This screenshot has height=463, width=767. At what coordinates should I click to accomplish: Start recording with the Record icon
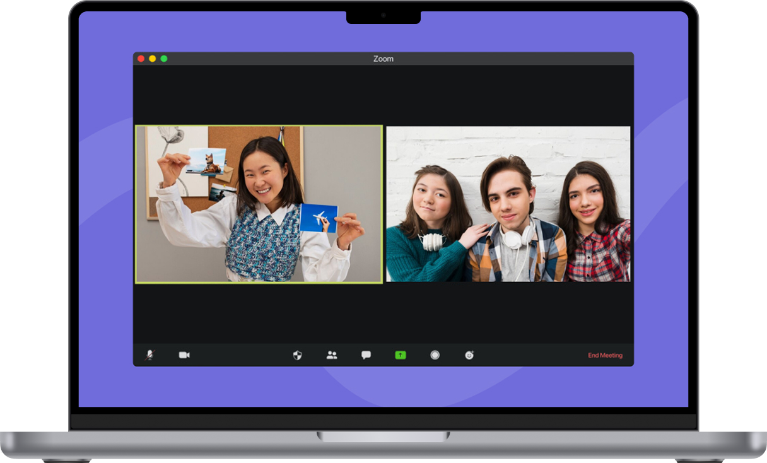tap(435, 355)
